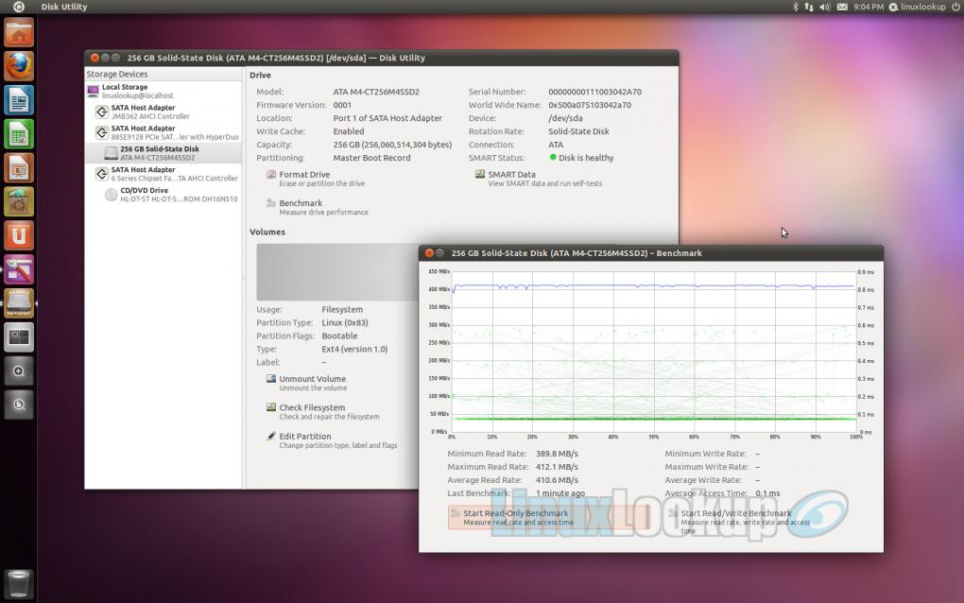Open LibreOffice Calc in the launcher
The width and height of the screenshot is (964, 603).
click(x=19, y=134)
